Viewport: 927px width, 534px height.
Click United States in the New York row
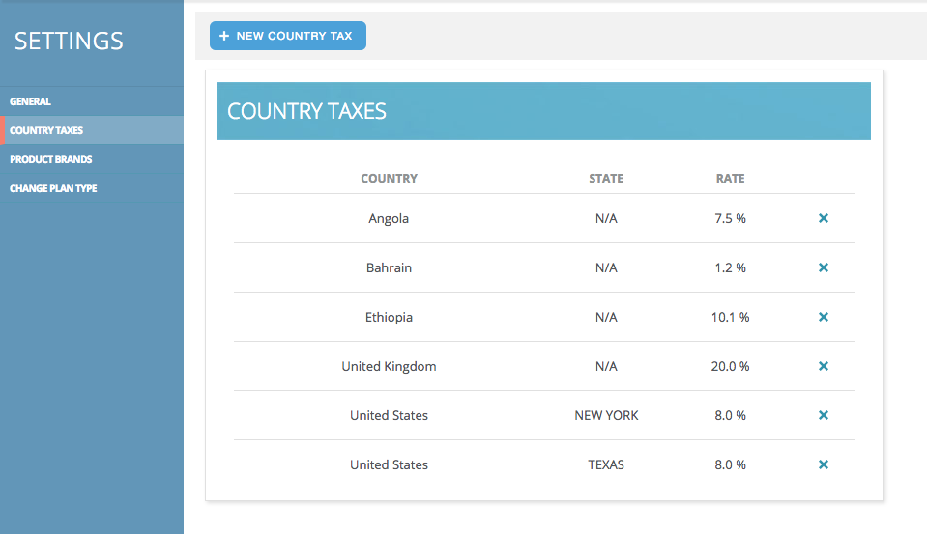pyautogui.click(x=389, y=415)
